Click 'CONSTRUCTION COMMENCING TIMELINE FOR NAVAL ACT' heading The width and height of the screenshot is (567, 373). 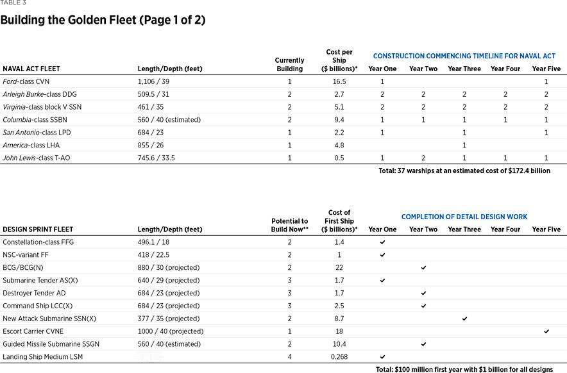(464, 56)
